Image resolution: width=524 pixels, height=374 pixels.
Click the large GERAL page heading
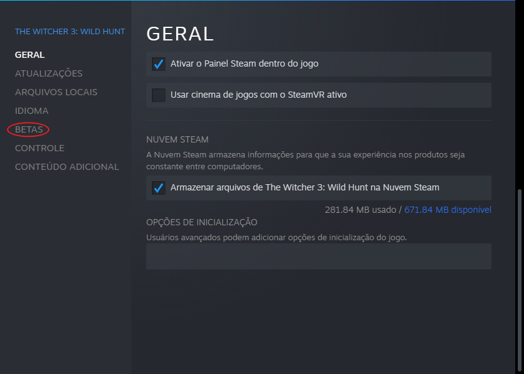click(x=180, y=33)
